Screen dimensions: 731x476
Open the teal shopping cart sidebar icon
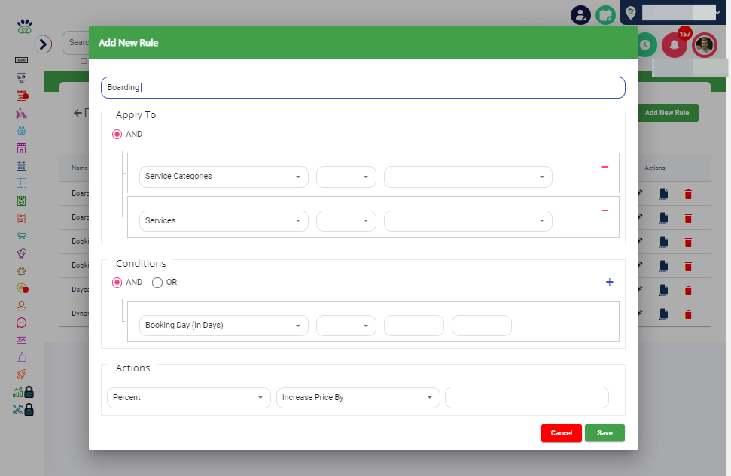pyautogui.click(x=21, y=235)
